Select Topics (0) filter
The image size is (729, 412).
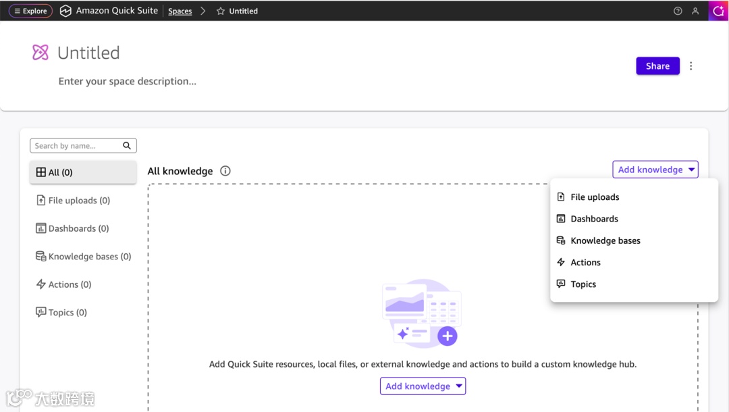click(x=61, y=312)
